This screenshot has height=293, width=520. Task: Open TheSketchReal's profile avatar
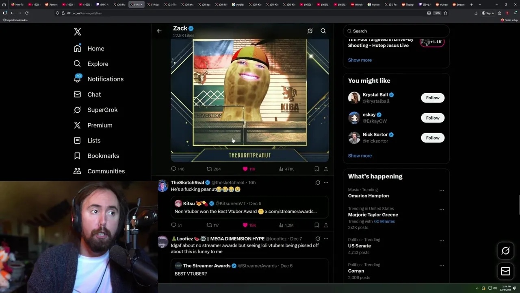(163, 186)
